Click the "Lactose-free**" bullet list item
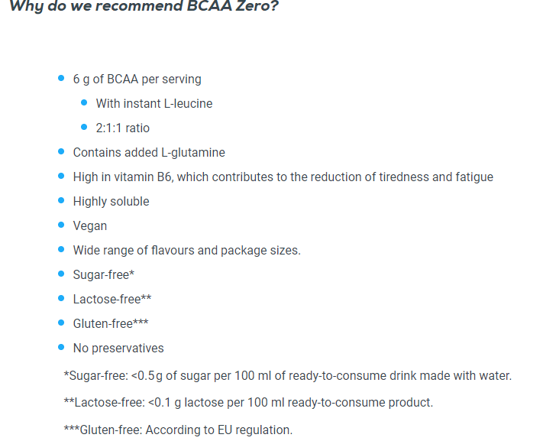 coord(107,299)
